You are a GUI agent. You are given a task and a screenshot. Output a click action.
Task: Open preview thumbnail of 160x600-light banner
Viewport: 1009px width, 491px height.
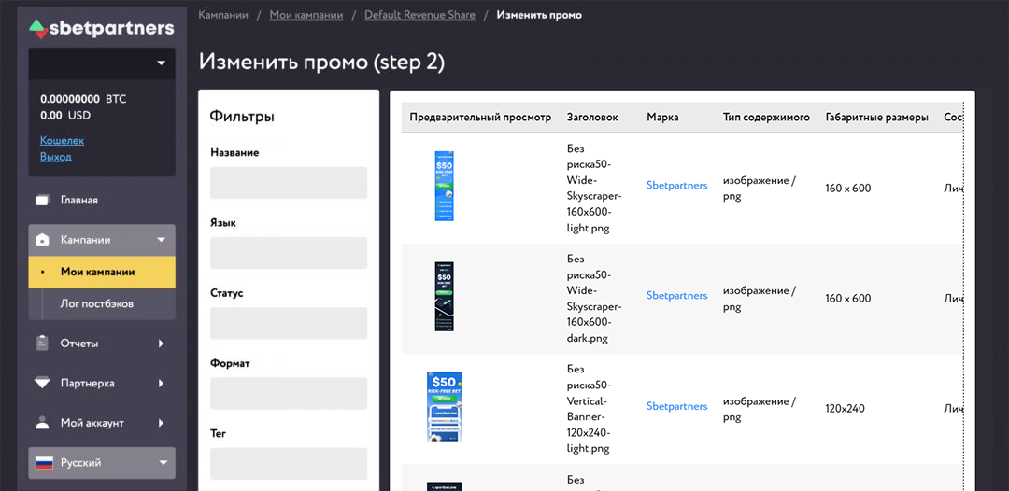click(444, 187)
